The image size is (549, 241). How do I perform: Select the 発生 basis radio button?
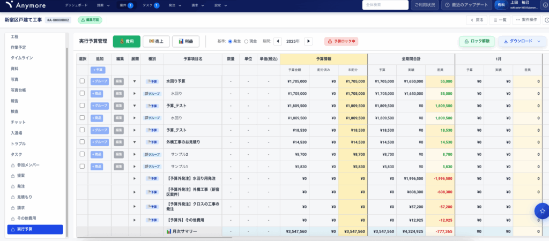click(x=230, y=41)
